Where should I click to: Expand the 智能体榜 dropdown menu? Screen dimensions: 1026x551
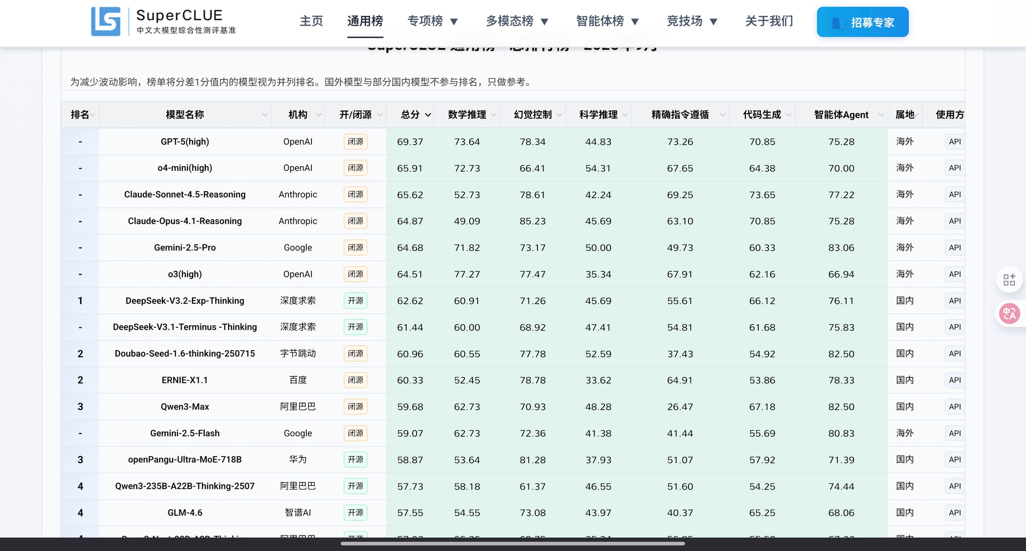click(x=608, y=21)
